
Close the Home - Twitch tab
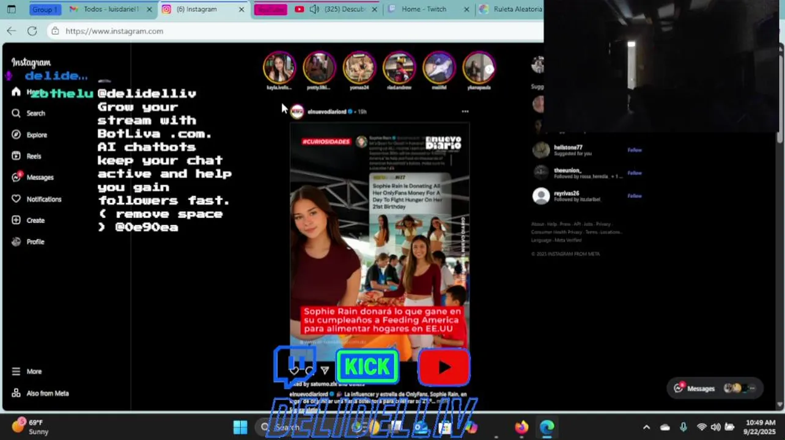(x=466, y=10)
